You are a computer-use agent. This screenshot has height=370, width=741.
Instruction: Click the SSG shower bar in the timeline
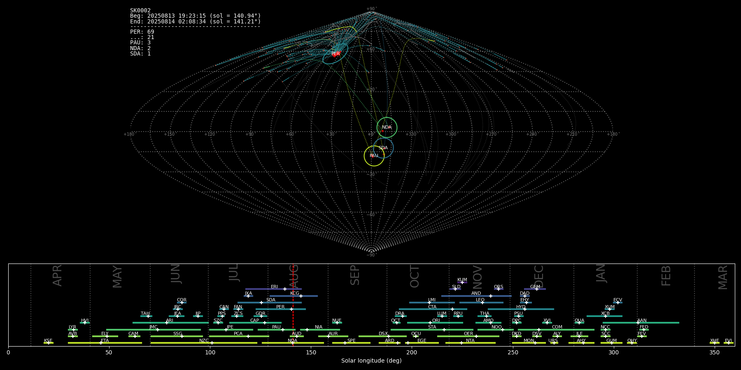[x=177, y=336]
